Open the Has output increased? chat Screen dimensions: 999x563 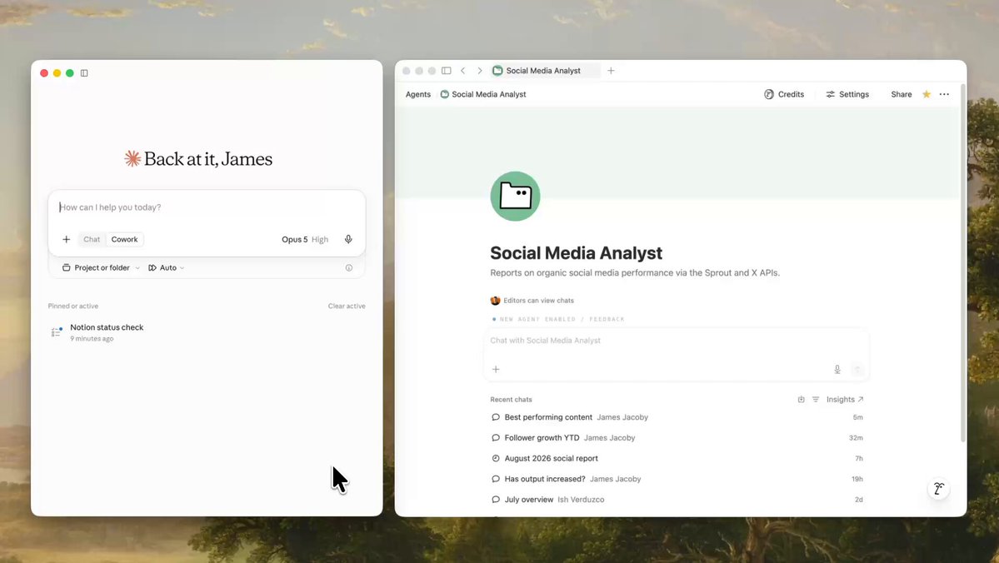point(677,479)
